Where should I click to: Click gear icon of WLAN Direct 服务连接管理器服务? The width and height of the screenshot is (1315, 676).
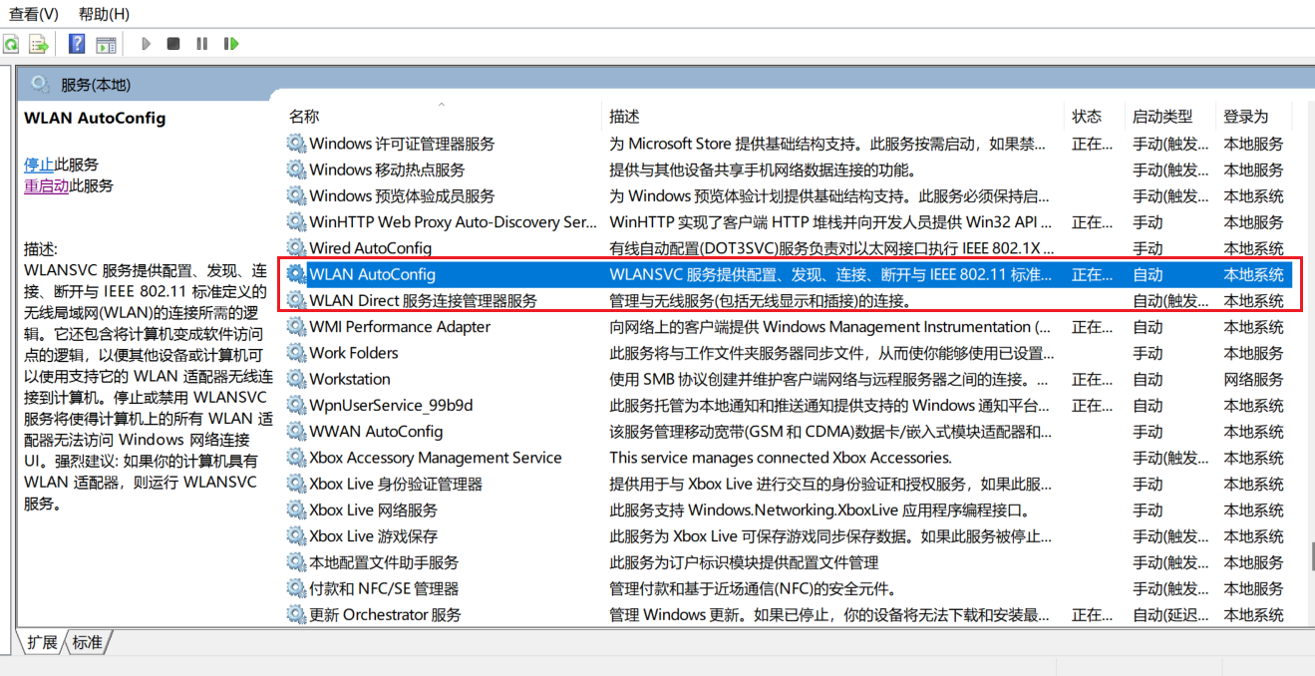[296, 300]
